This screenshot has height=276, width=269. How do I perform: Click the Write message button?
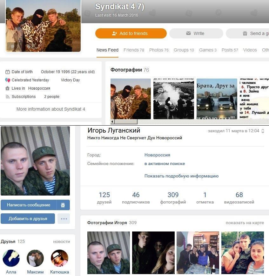(196, 33)
